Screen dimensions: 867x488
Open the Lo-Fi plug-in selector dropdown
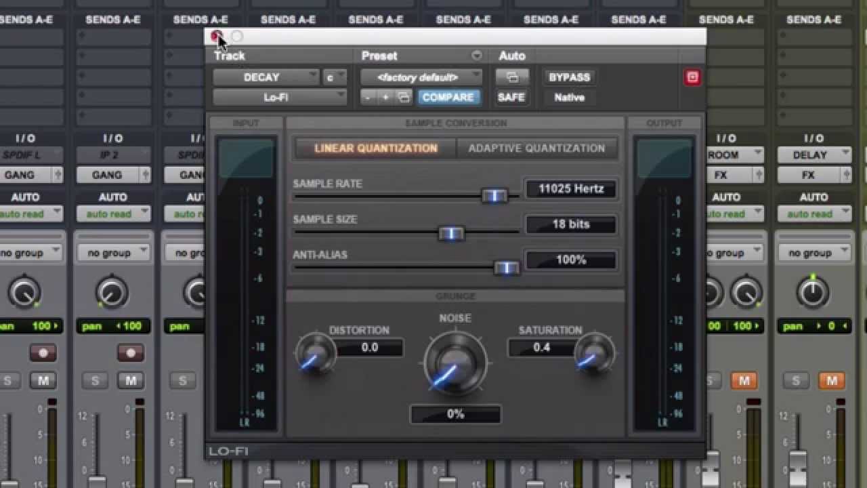click(x=280, y=98)
